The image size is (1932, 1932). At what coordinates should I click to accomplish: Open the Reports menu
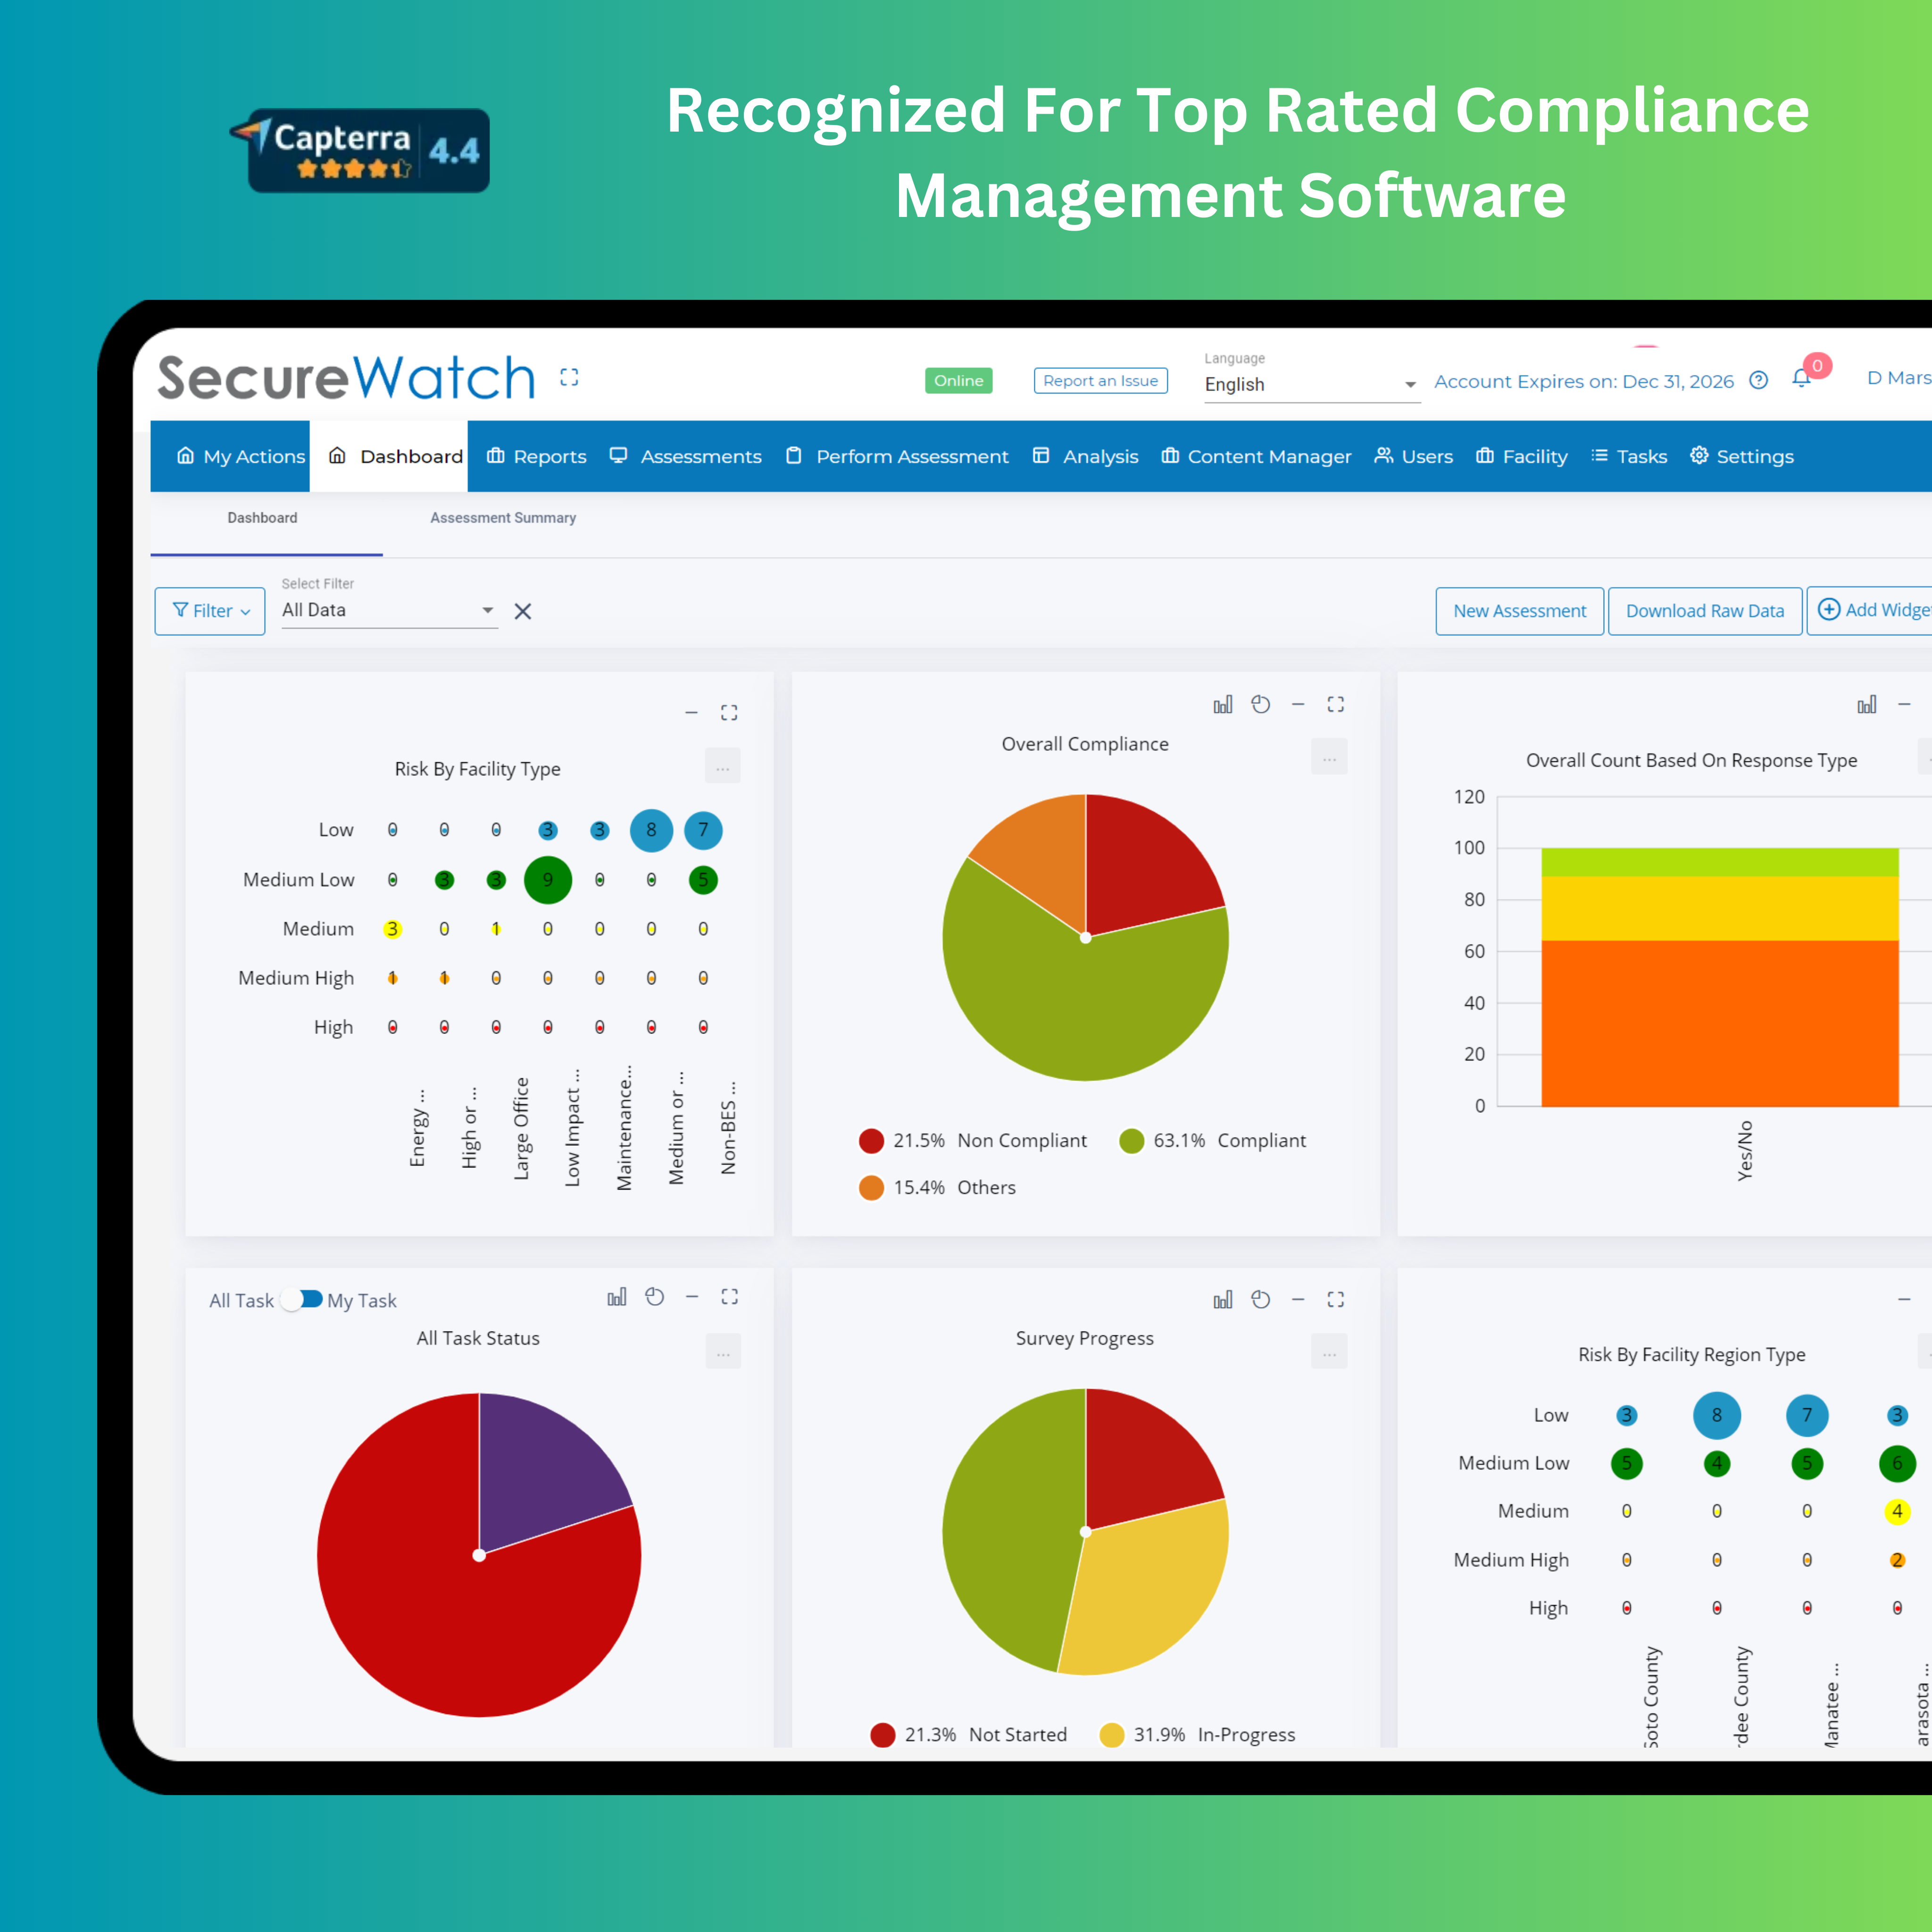[537, 457]
